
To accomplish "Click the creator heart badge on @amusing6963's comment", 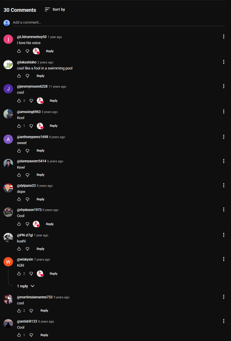I will (x=40, y=126).
